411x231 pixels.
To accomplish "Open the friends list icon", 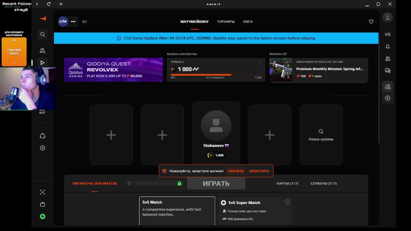I will pos(388,59).
